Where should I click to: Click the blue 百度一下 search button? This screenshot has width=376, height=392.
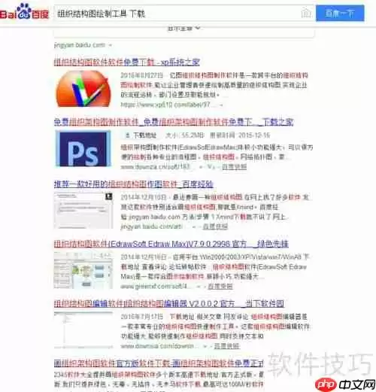click(x=340, y=14)
